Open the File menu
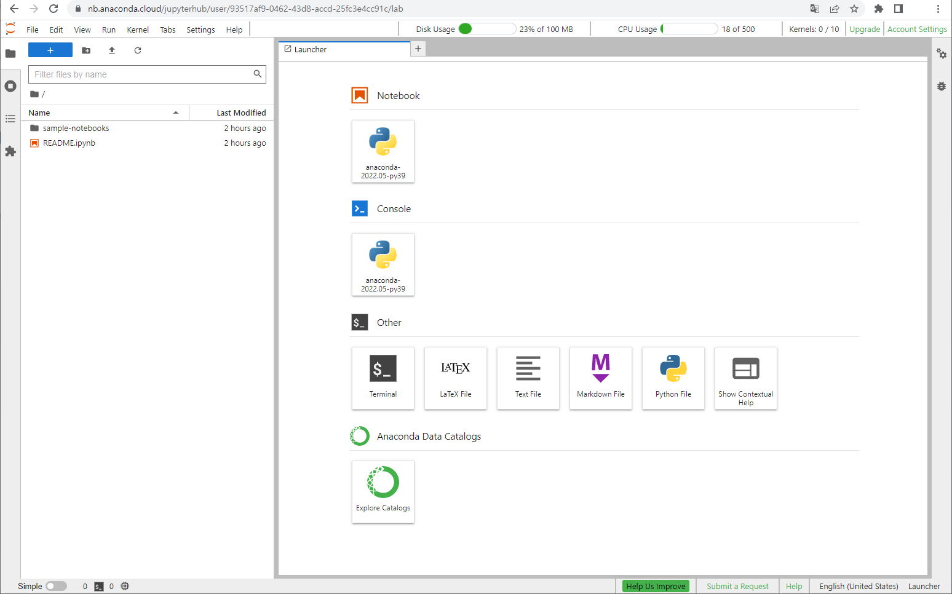The height and width of the screenshot is (594, 952). click(33, 30)
